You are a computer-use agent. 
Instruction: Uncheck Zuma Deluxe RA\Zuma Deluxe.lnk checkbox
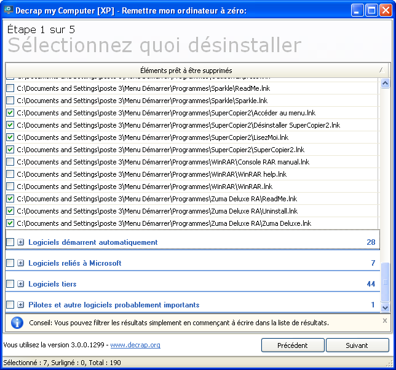coord(10,223)
